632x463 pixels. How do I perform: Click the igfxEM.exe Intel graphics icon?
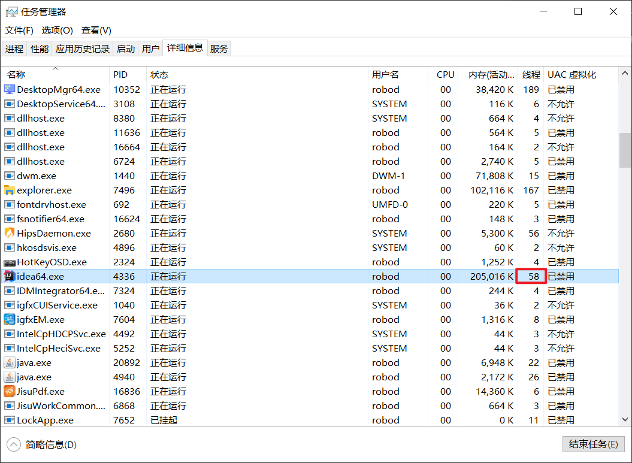(x=9, y=319)
